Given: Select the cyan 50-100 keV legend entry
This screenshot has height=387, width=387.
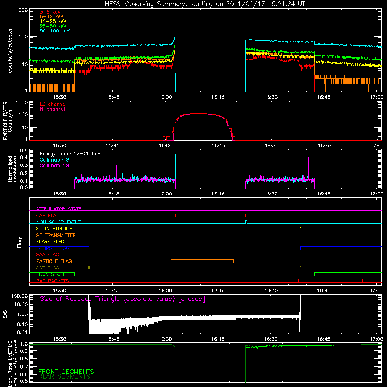Looking at the screenshot, I should click(55, 31).
